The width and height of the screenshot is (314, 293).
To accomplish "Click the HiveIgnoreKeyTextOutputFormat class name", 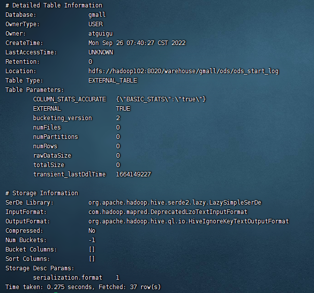I will click(189, 221).
